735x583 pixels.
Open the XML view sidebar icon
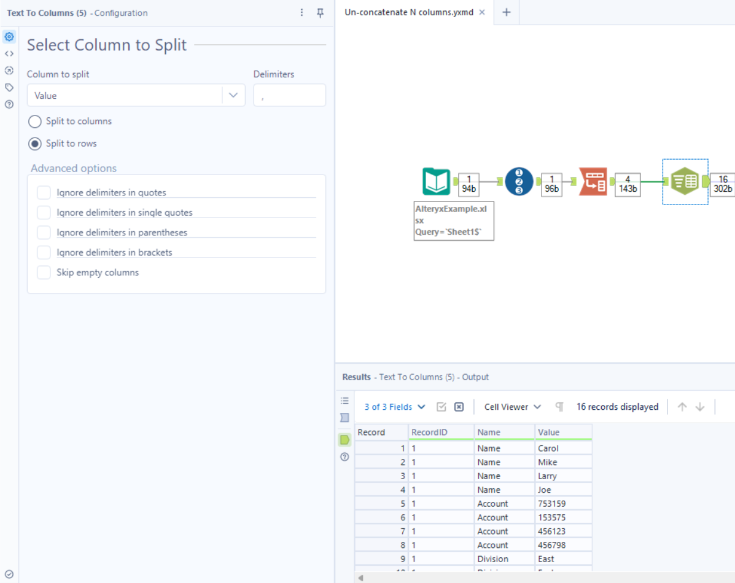coord(9,53)
